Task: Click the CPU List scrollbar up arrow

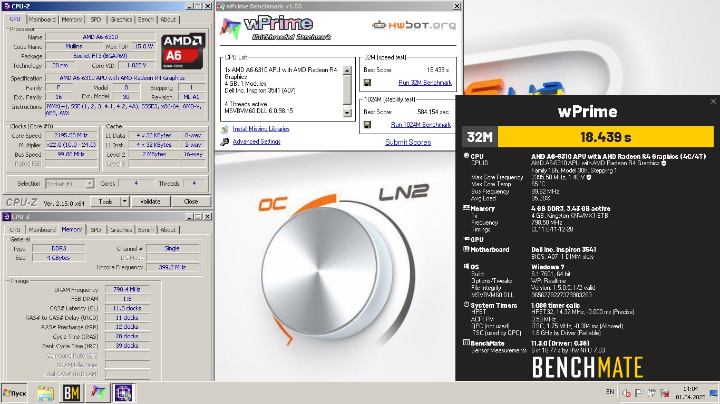Action: 347,70
